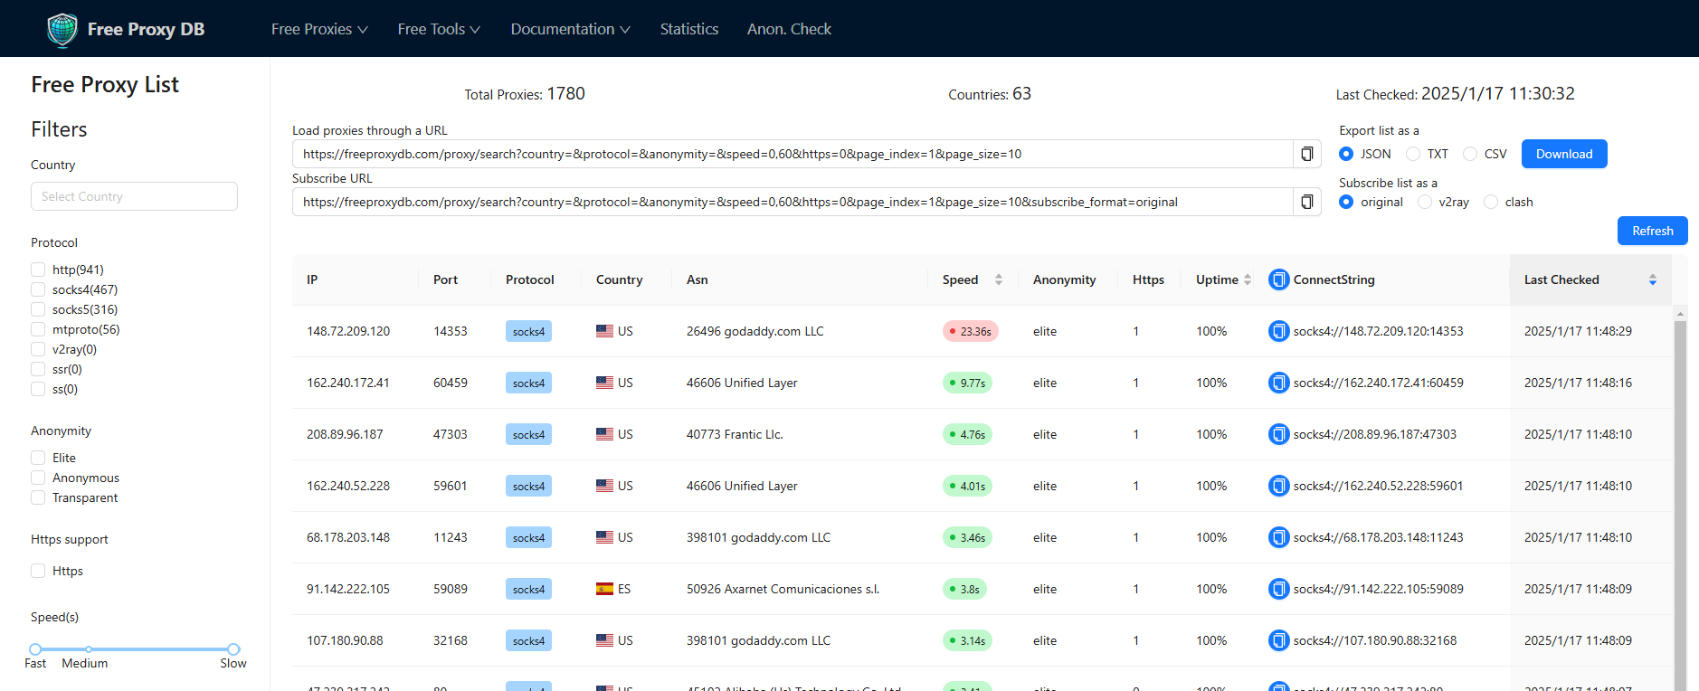Choose clash subscribe format
Screen dimensions: 1699x691
[1491, 202]
